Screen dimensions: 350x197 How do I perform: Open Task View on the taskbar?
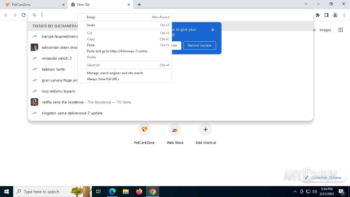click(98, 192)
